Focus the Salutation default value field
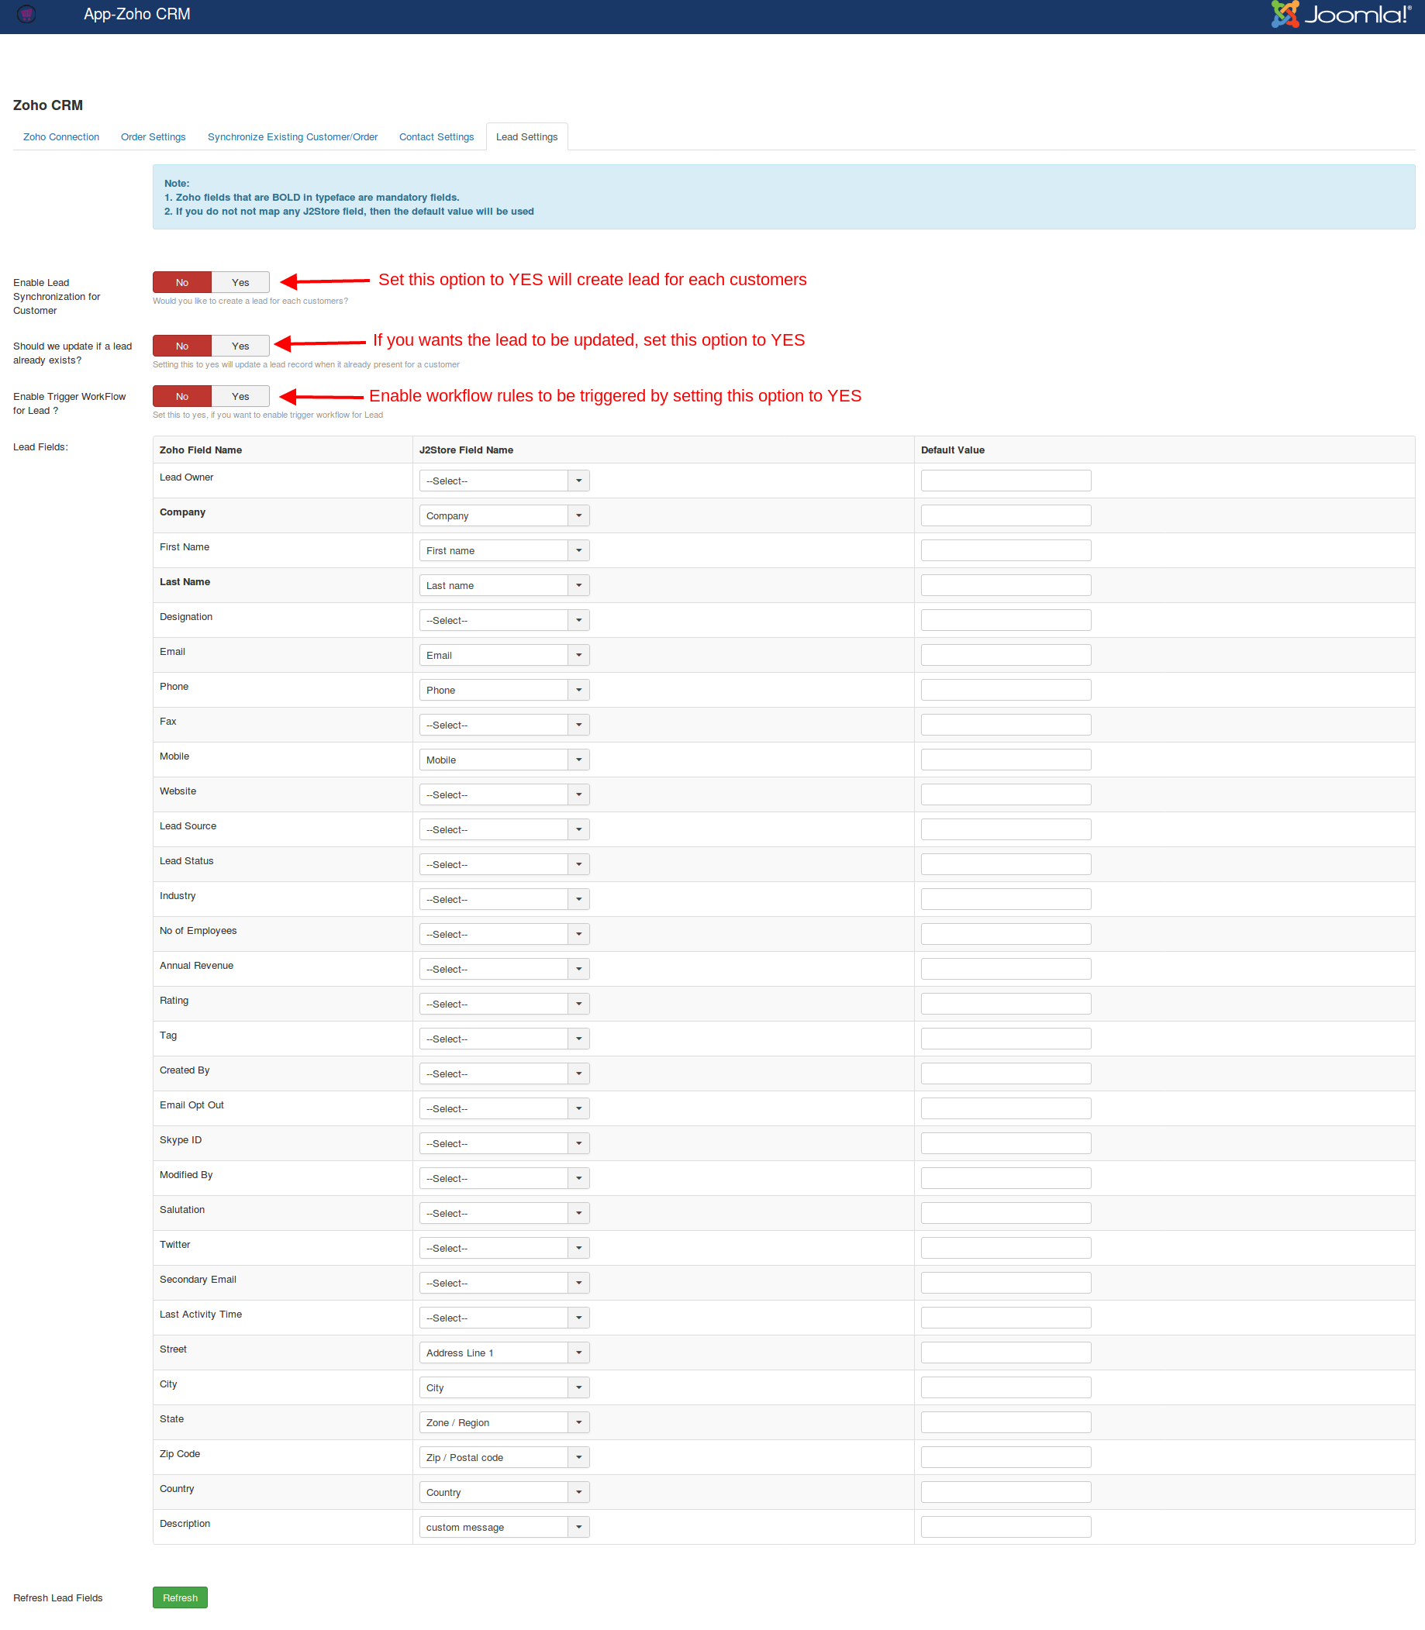Screen dimensions: 1425x1630 pos(1006,1213)
